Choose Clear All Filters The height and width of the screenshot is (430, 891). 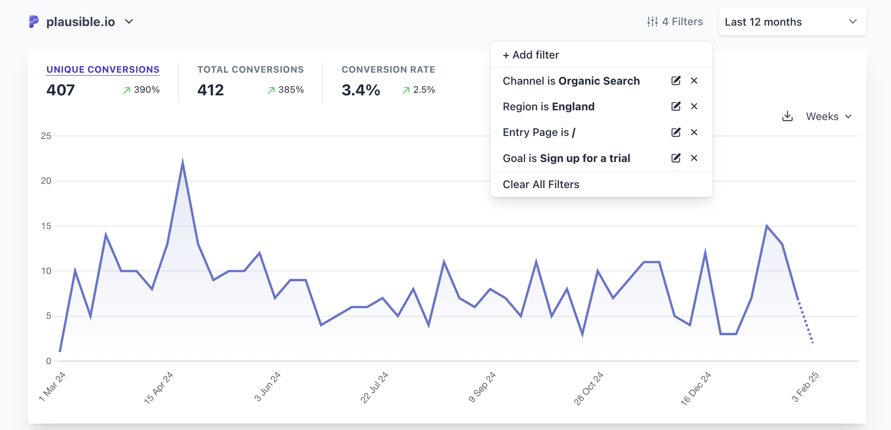tap(541, 184)
